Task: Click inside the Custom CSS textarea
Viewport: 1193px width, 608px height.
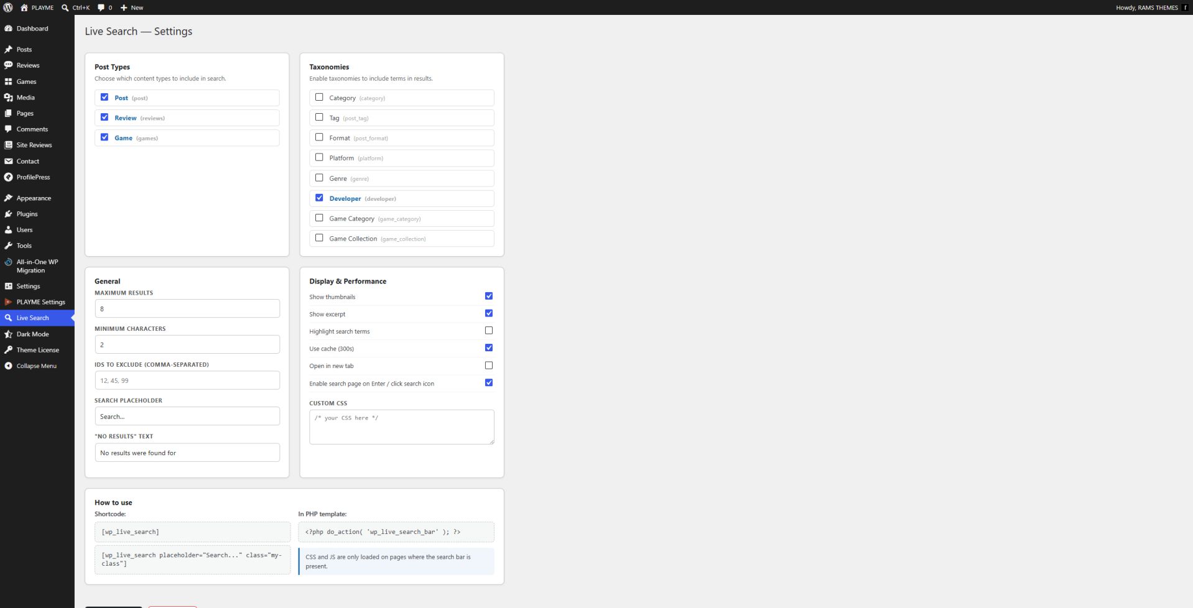Action: coord(402,427)
